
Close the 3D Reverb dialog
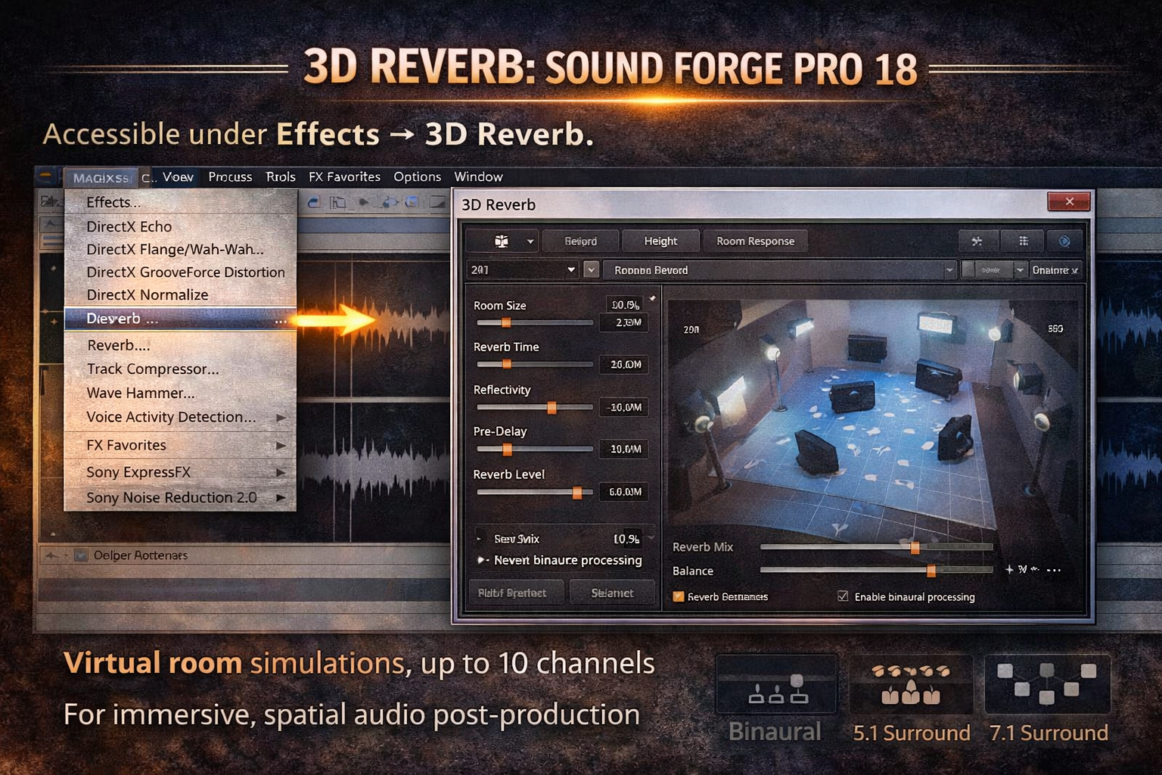point(1069,201)
